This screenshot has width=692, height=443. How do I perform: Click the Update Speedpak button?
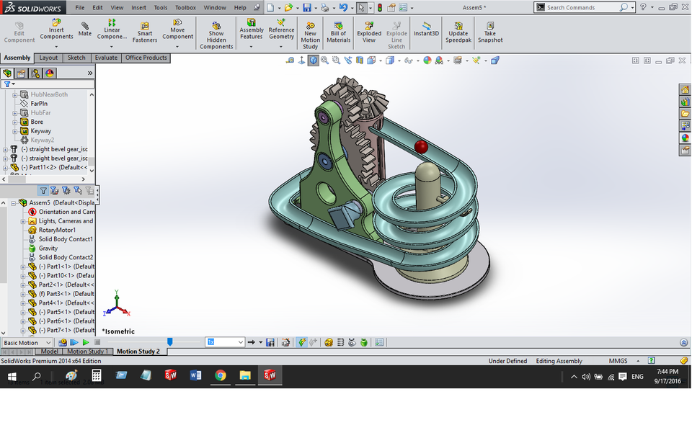point(459,31)
